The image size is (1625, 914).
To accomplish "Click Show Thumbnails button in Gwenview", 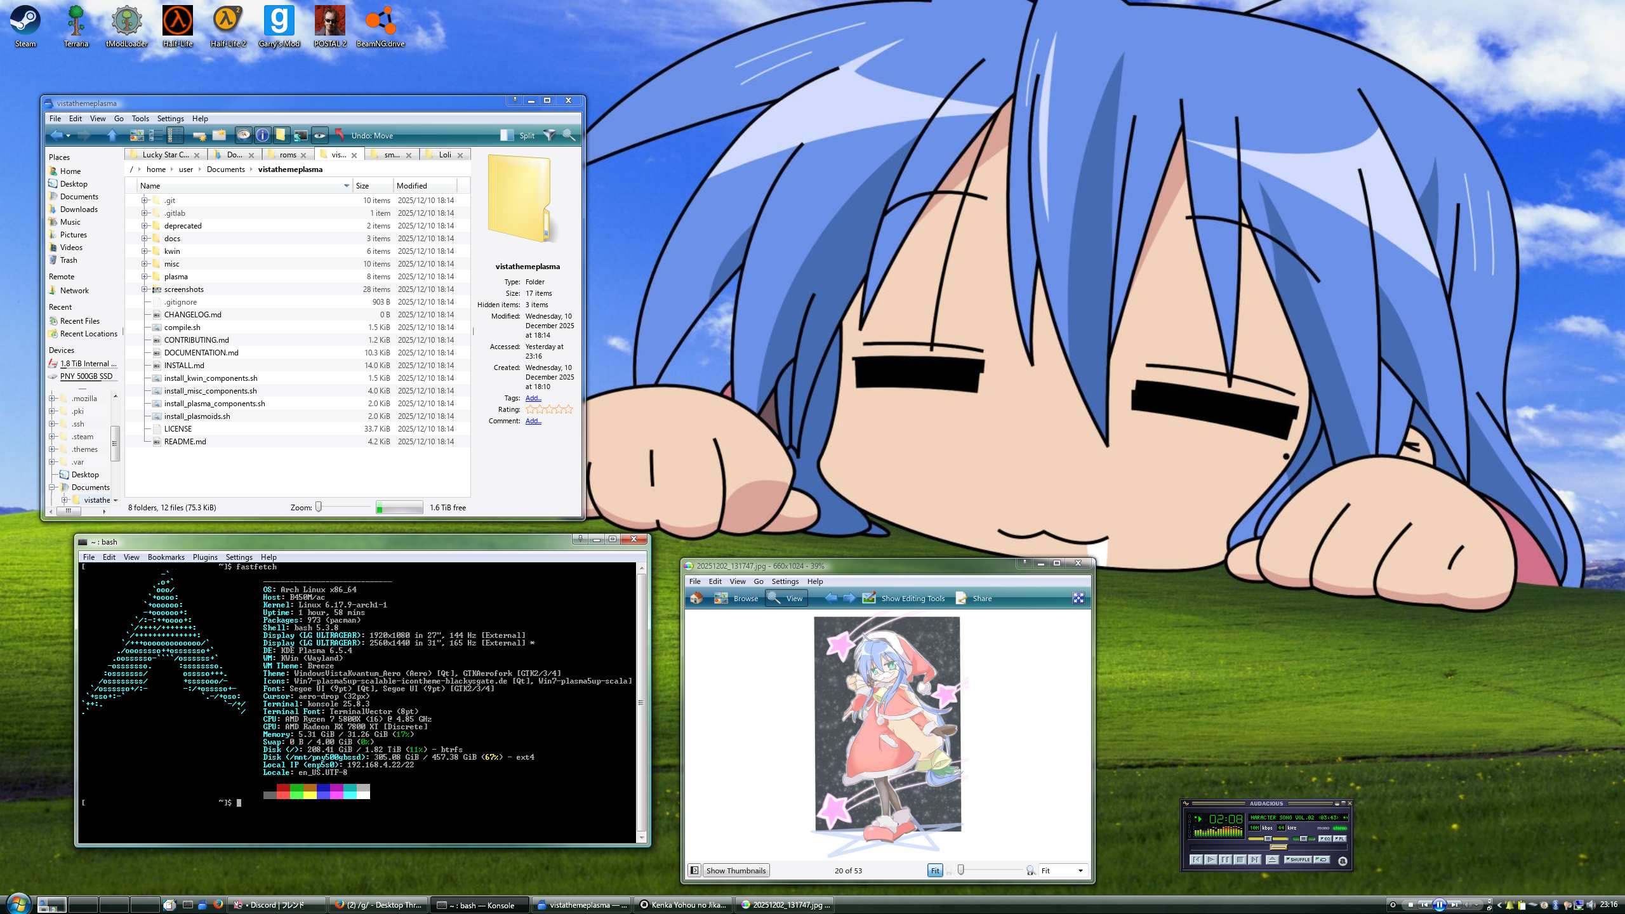I will pos(736,871).
